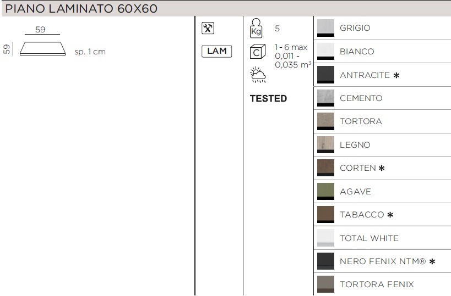Select the LEGNO wood swatch
Screen dimensions: 451x296
325,145
